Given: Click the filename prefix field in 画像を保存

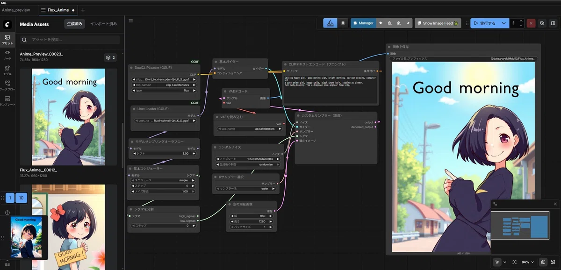Looking at the screenshot, I should click(x=463, y=59).
